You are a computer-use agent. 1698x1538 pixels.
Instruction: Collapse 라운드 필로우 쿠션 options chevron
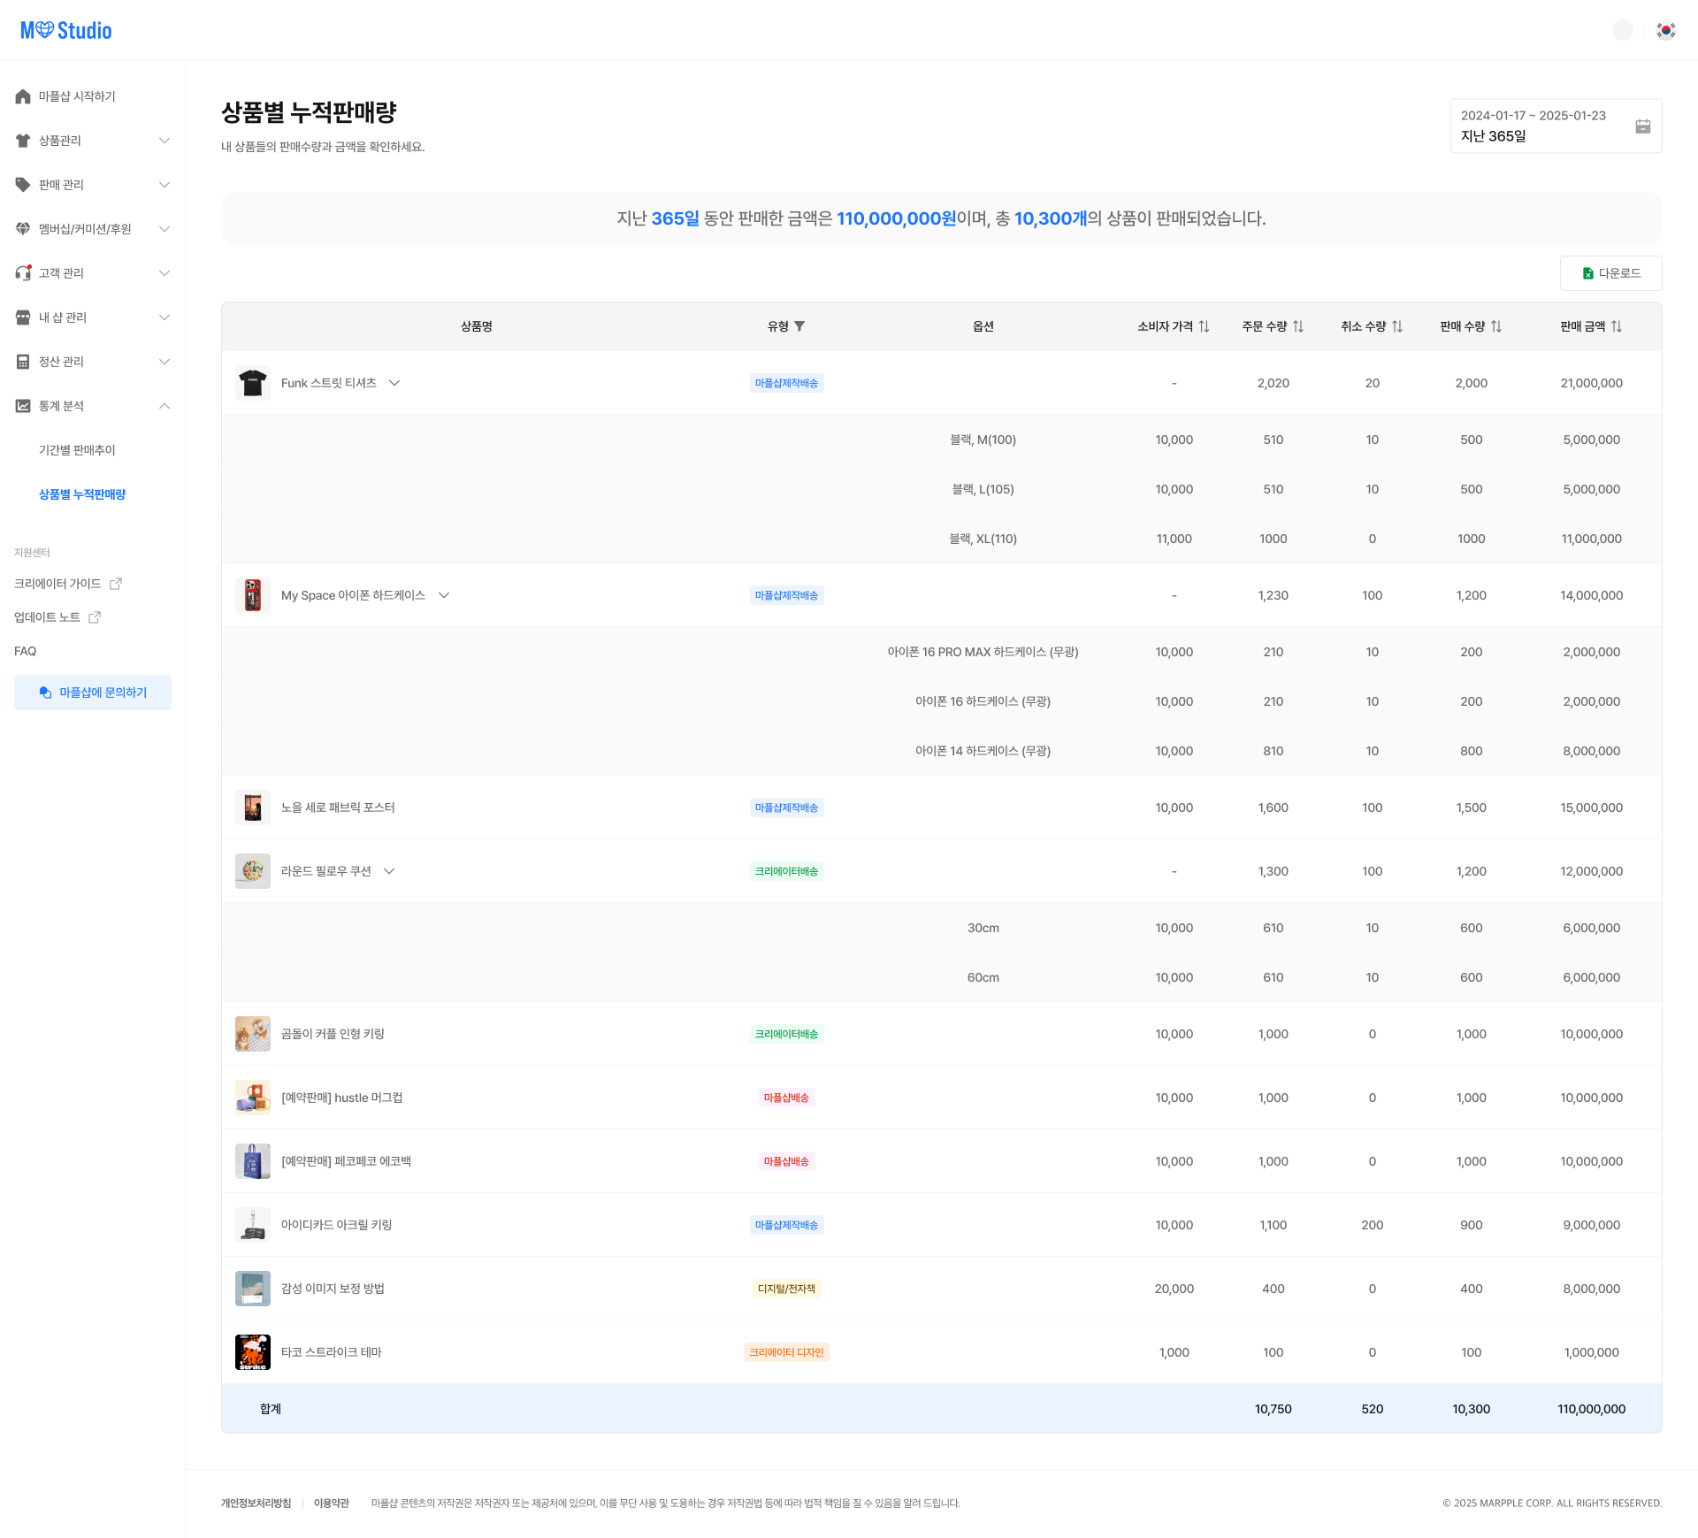(389, 871)
